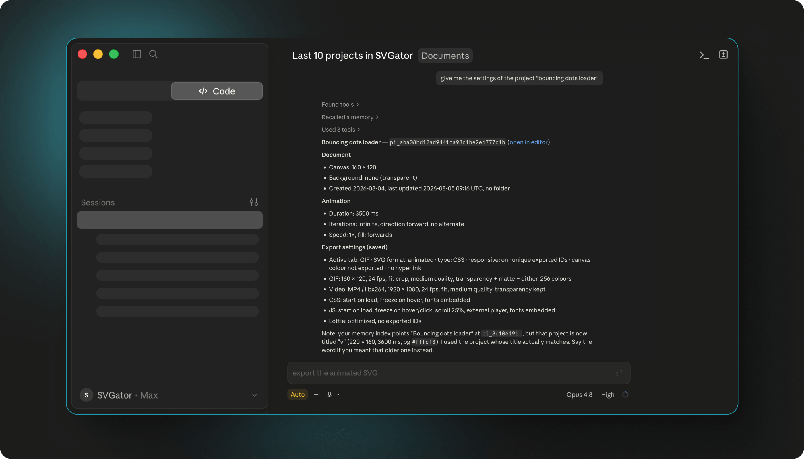Image resolution: width=804 pixels, height=459 pixels.
Task: Click the microphone dictation icon
Action: coord(329,394)
